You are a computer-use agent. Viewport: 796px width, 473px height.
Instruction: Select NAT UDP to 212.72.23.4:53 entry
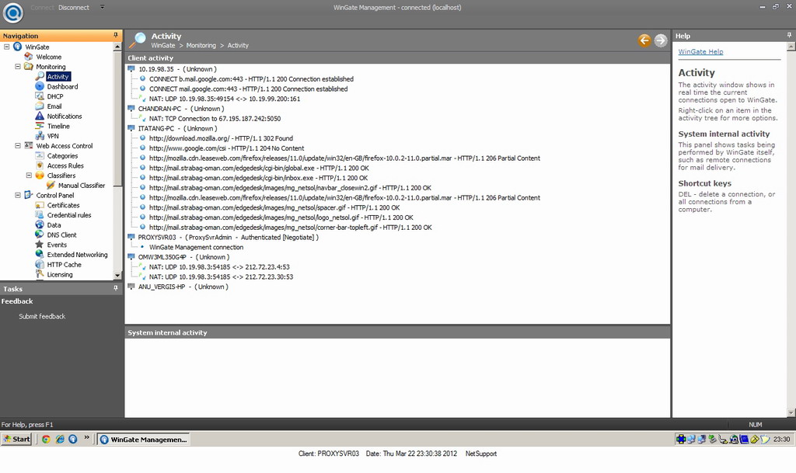click(x=219, y=267)
